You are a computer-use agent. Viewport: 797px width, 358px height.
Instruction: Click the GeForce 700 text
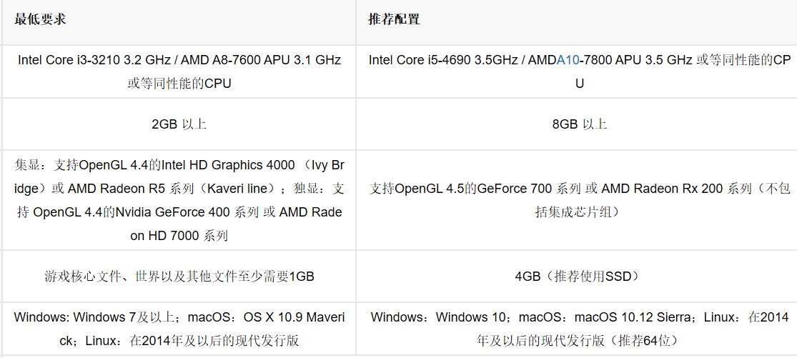[515, 189]
